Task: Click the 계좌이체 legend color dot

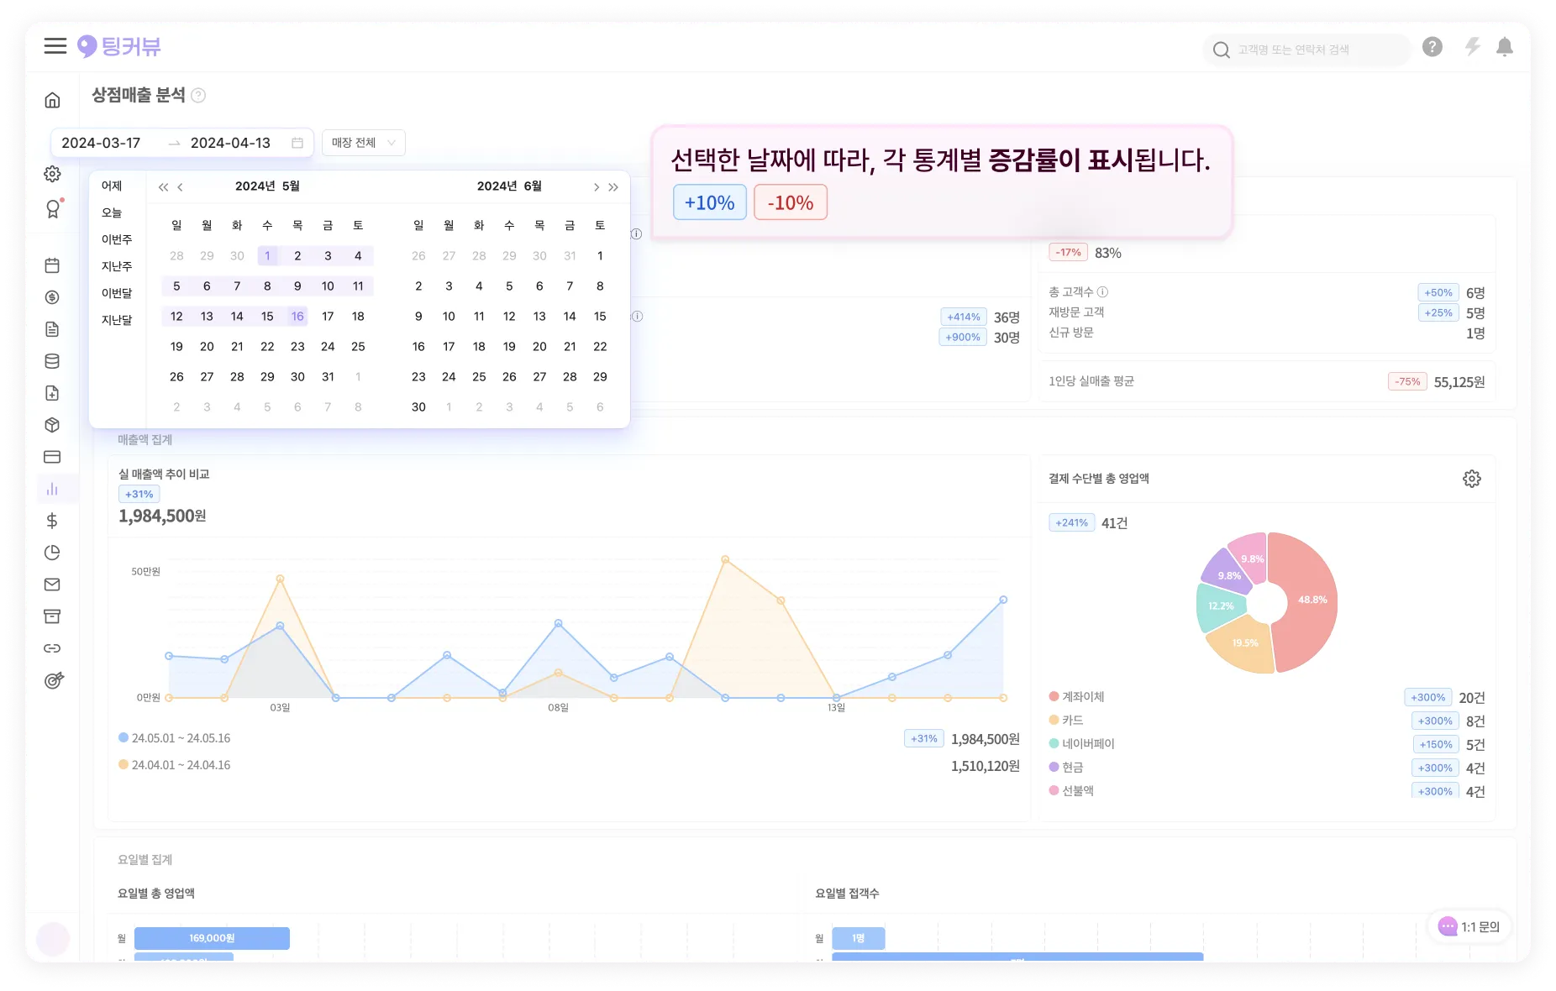Action: click(x=1054, y=696)
